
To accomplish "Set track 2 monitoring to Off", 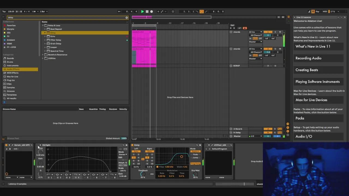I will point(260,56).
